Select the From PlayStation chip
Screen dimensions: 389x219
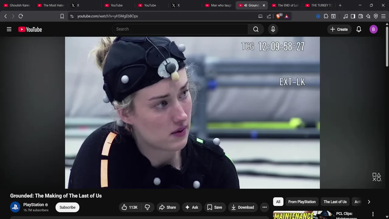point(302,202)
